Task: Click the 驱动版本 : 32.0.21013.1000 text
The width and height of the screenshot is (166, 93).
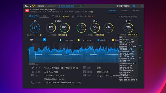Action: [x=54, y=79]
